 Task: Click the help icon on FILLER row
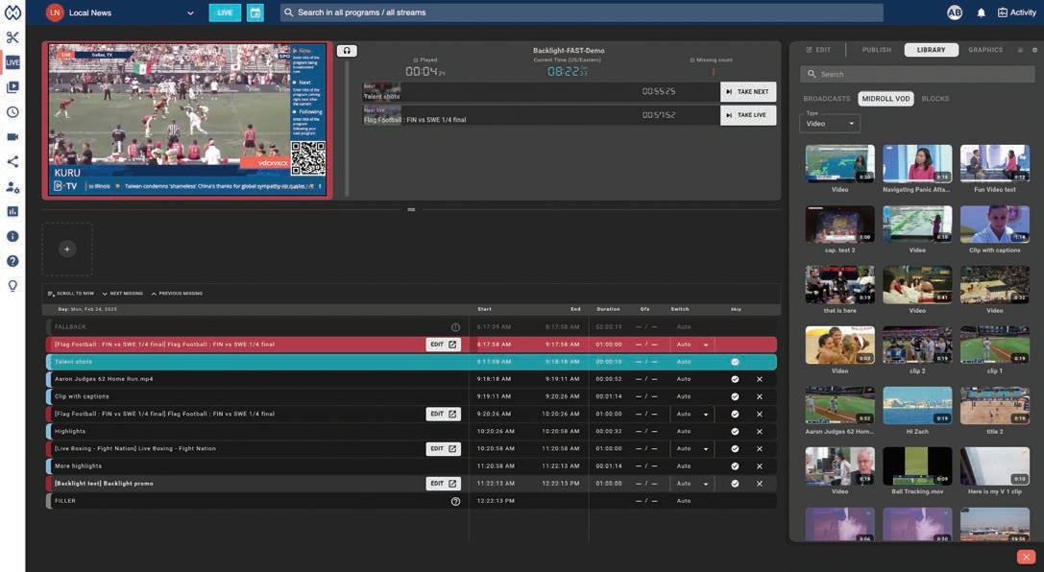coord(455,502)
